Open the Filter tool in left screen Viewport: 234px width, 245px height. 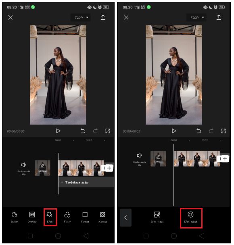click(x=67, y=217)
